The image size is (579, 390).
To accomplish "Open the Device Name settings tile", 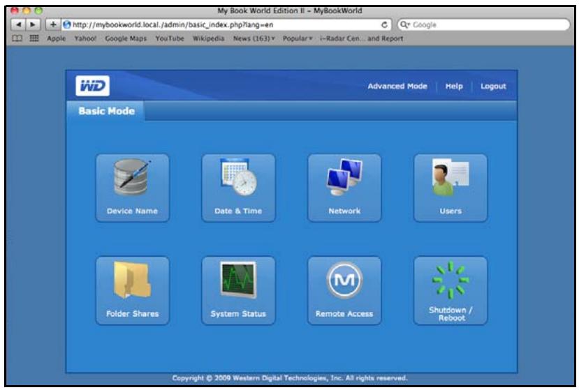I will (133, 188).
